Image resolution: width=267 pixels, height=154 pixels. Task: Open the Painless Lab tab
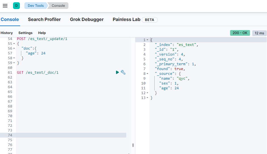click(127, 20)
